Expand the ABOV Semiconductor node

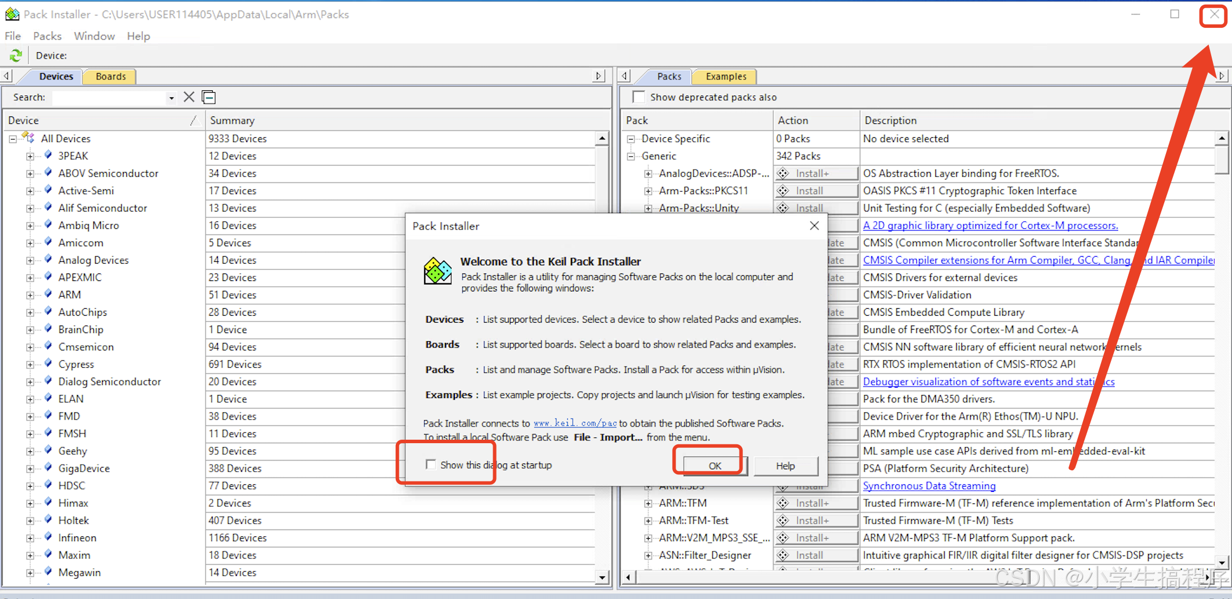(x=30, y=174)
